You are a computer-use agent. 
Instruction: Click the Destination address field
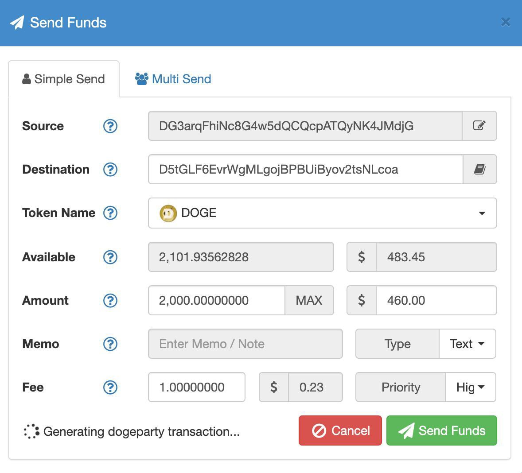[306, 169]
